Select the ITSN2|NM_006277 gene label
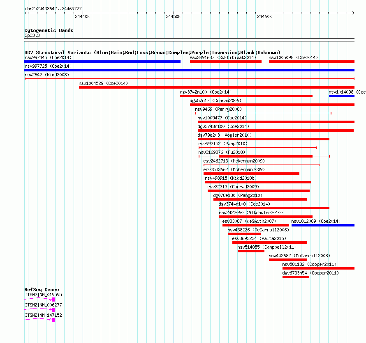The height and width of the screenshot is (343, 366). click(x=44, y=305)
